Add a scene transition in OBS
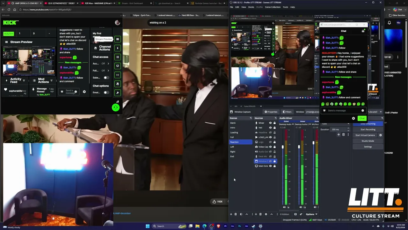Screen dimensions: 408x230 click(x=339, y=135)
